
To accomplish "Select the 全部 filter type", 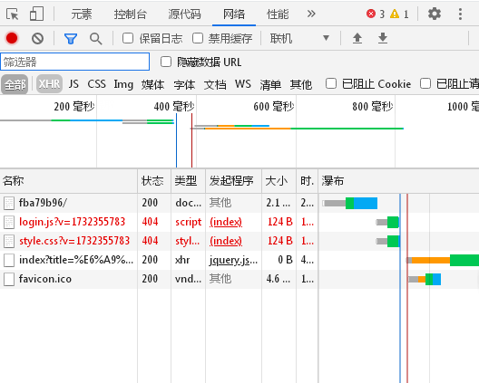I will pyautogui.click(x=15, y=84).
